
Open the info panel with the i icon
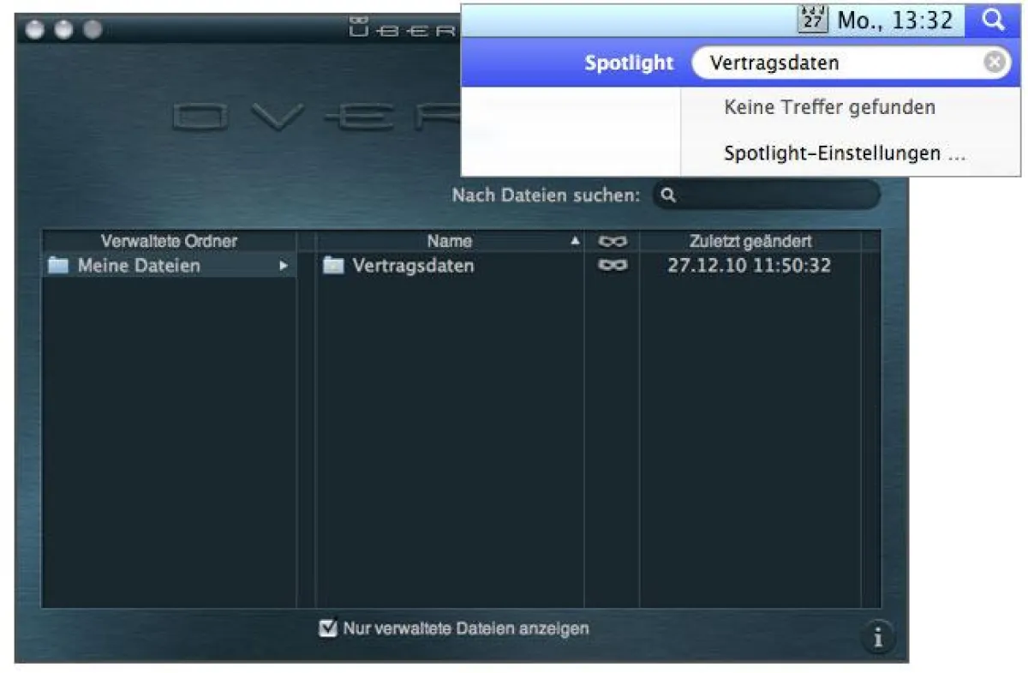click(878, 637)
